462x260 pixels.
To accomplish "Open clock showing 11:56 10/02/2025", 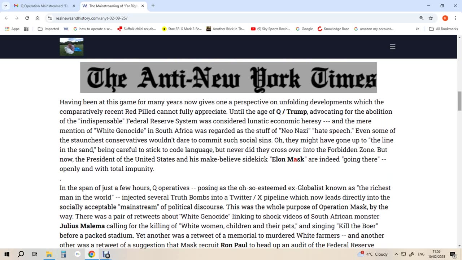I will click(436, 254).
